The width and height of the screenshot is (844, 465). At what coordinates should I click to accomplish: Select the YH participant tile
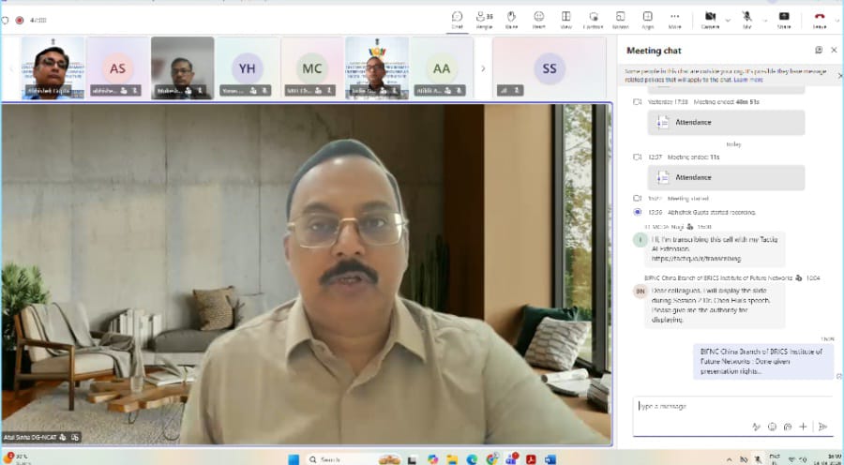point(247,67)
